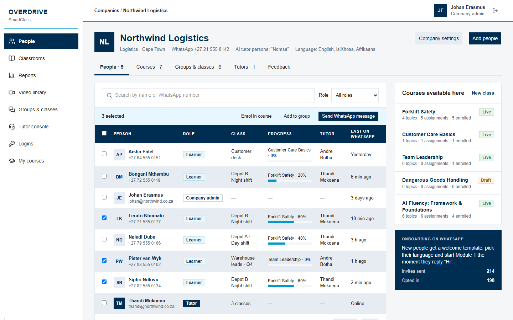
Task: Toggle the select-all checkbox in table header
Action: [x=104, y=133]
